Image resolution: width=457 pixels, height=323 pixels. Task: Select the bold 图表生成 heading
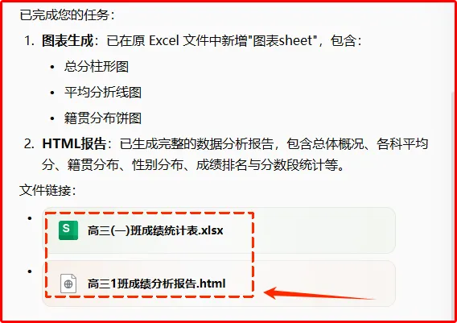pos(68,40)
